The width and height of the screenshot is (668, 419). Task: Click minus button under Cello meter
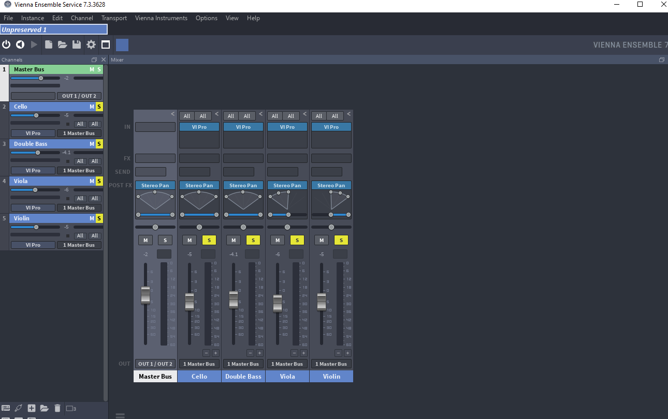[206, 353]
